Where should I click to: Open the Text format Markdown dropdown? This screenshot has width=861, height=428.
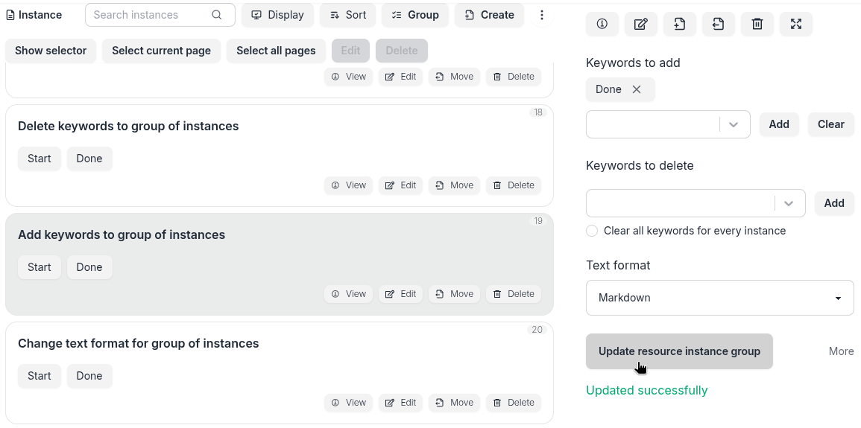(x=719, y=298)
